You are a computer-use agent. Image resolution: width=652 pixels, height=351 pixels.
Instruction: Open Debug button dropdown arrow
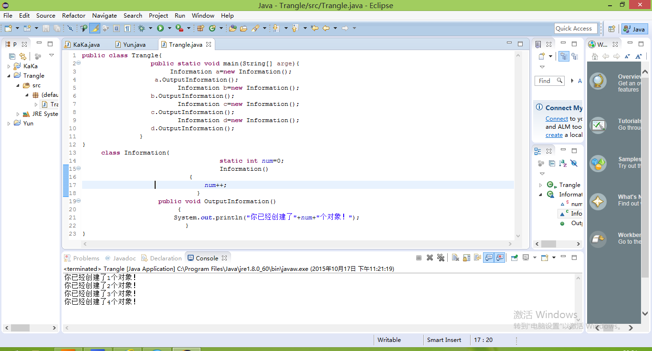coord(150,29)
